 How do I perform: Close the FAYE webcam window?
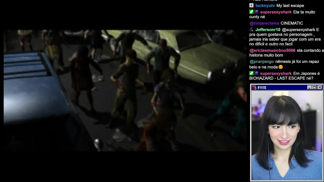point(320,87)
